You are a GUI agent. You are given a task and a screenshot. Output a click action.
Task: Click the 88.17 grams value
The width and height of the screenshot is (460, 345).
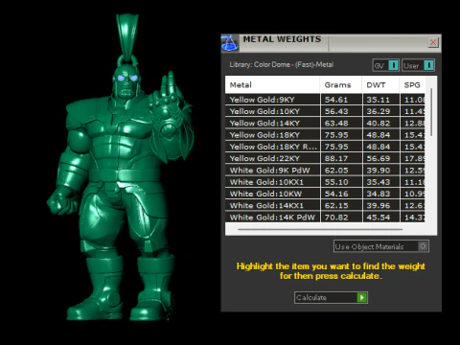pos(336,158)
